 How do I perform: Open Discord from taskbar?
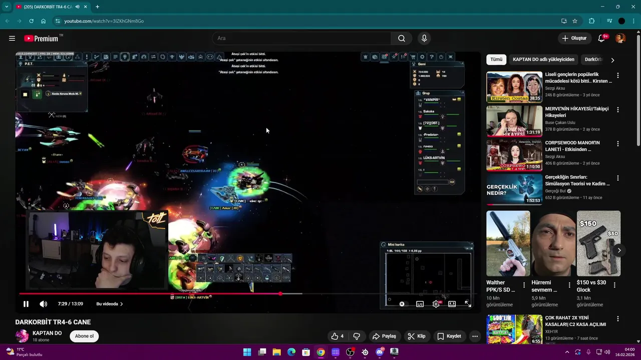click(380, 352)
